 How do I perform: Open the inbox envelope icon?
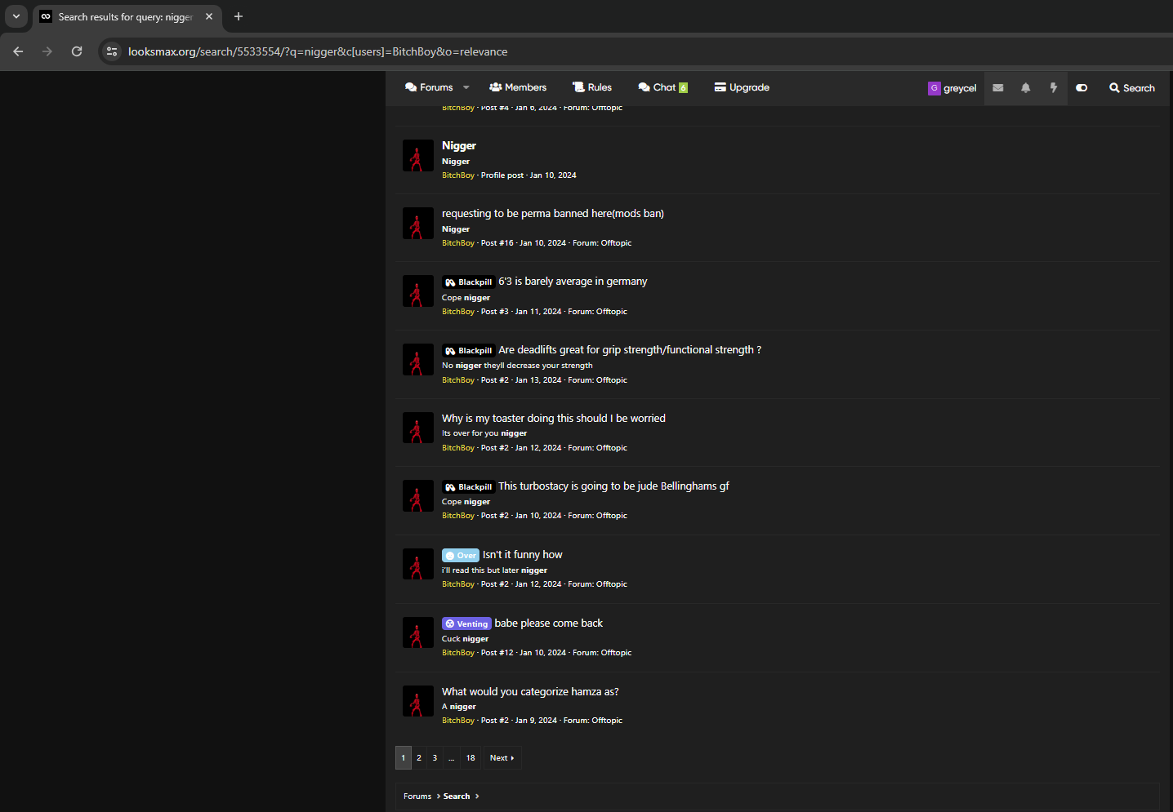tap(997, 88)
